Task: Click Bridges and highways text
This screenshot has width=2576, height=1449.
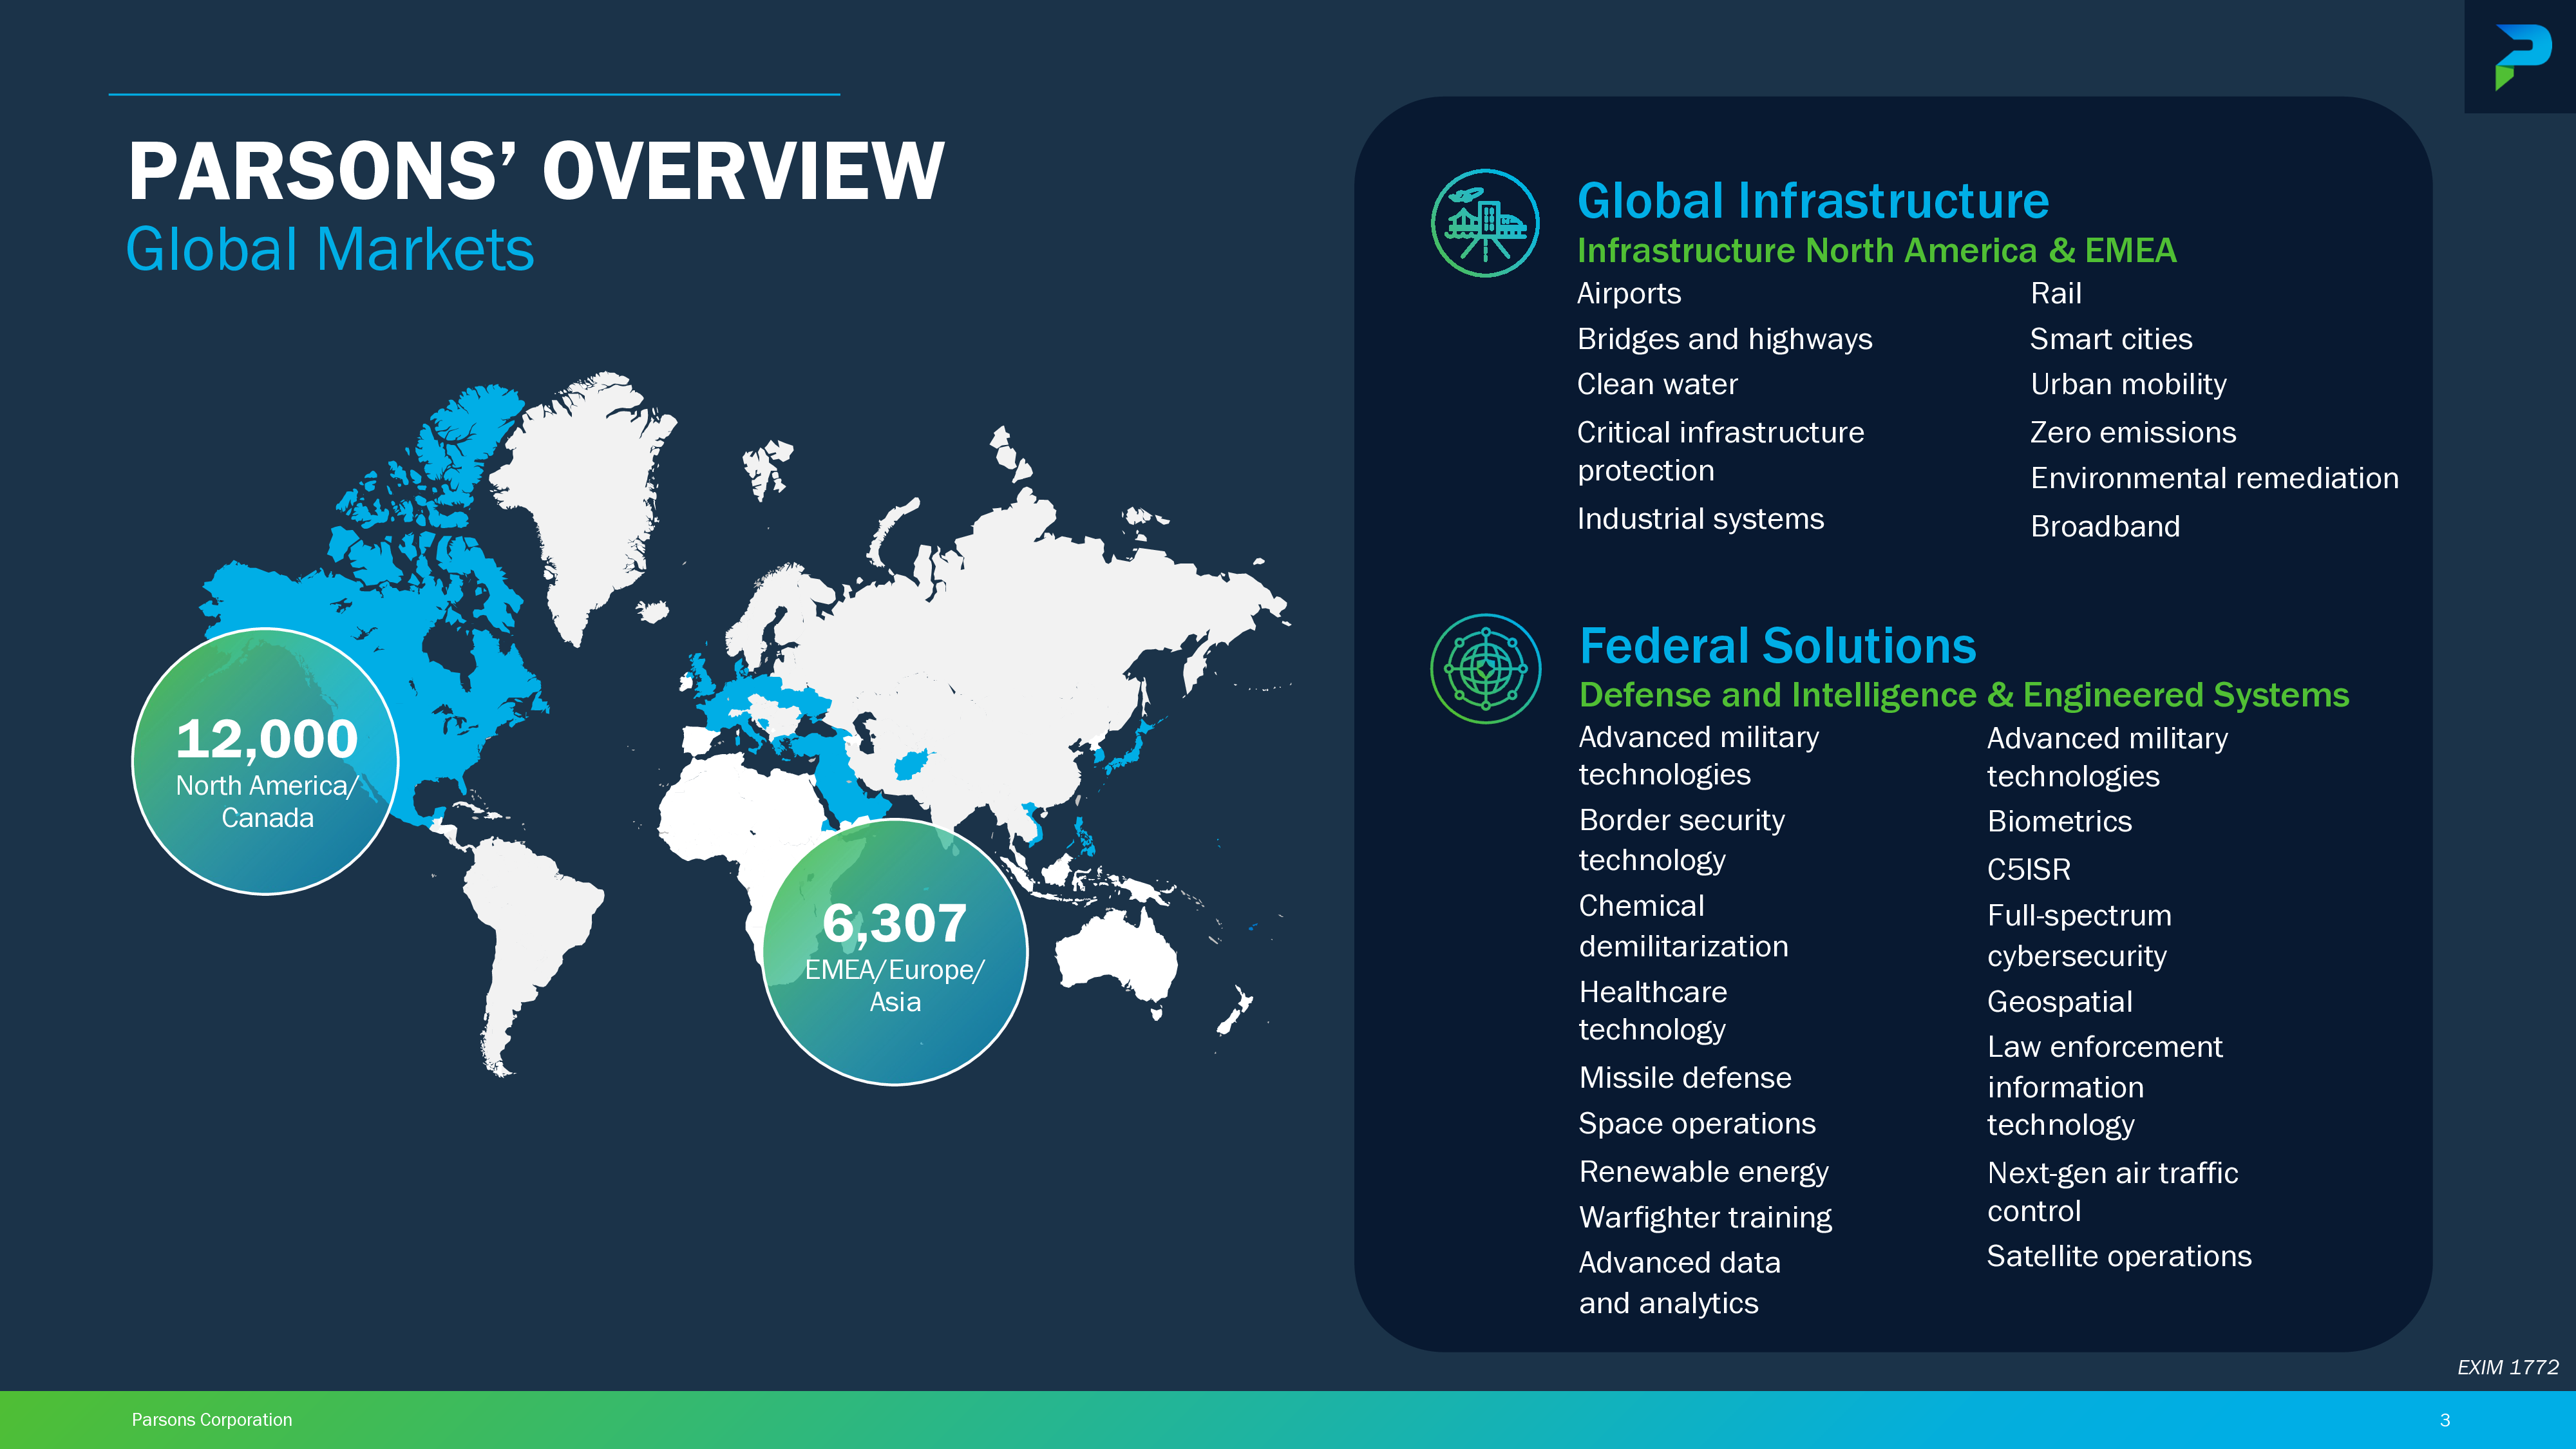Action: click(1724, 339)
